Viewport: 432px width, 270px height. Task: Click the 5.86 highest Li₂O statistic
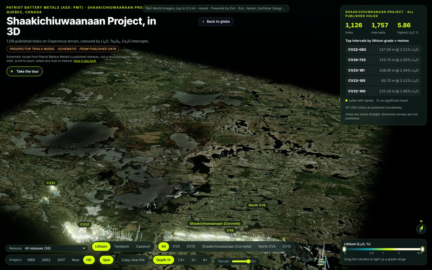pos(408,28)
